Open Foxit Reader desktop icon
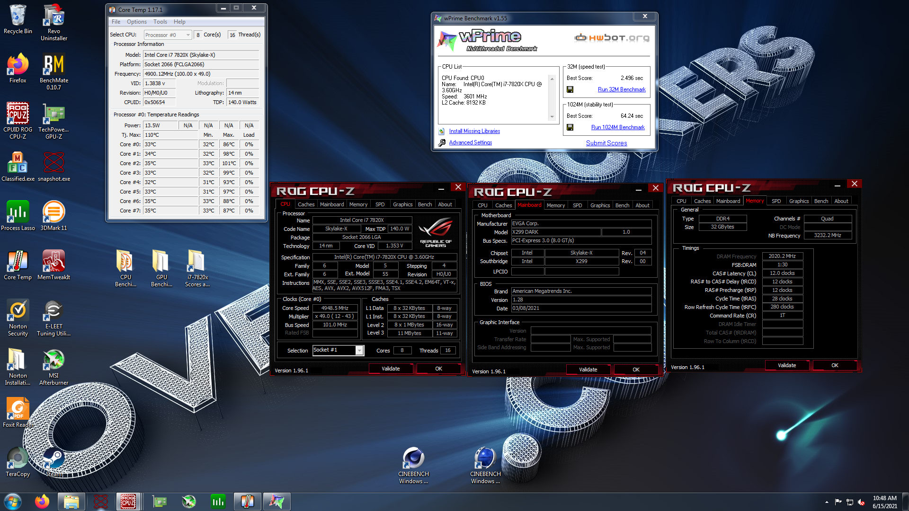This screenshot has width=909, height=511. click(18, 413)
